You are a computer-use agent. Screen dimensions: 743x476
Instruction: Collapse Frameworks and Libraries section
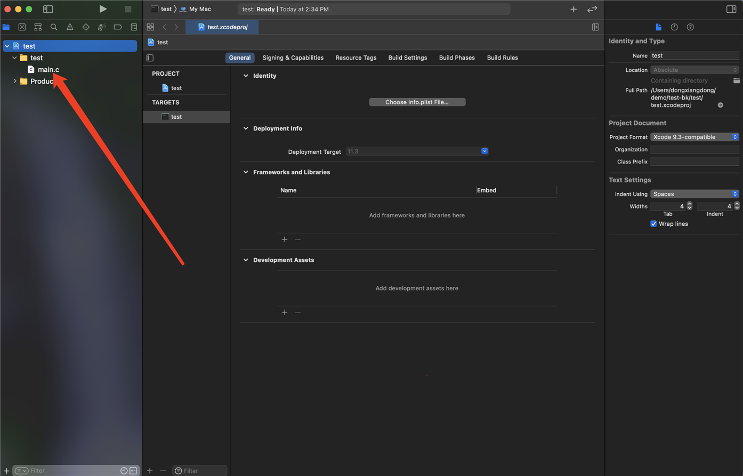(246, 173)
